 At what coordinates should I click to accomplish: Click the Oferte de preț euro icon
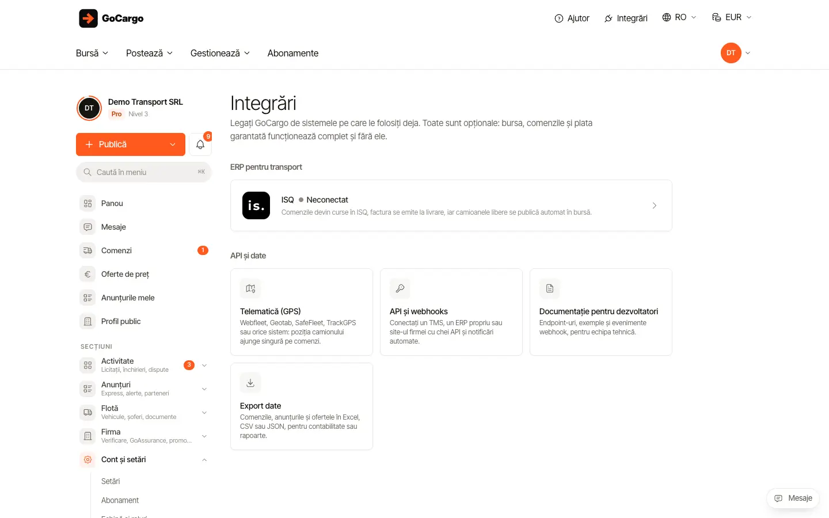88,274
